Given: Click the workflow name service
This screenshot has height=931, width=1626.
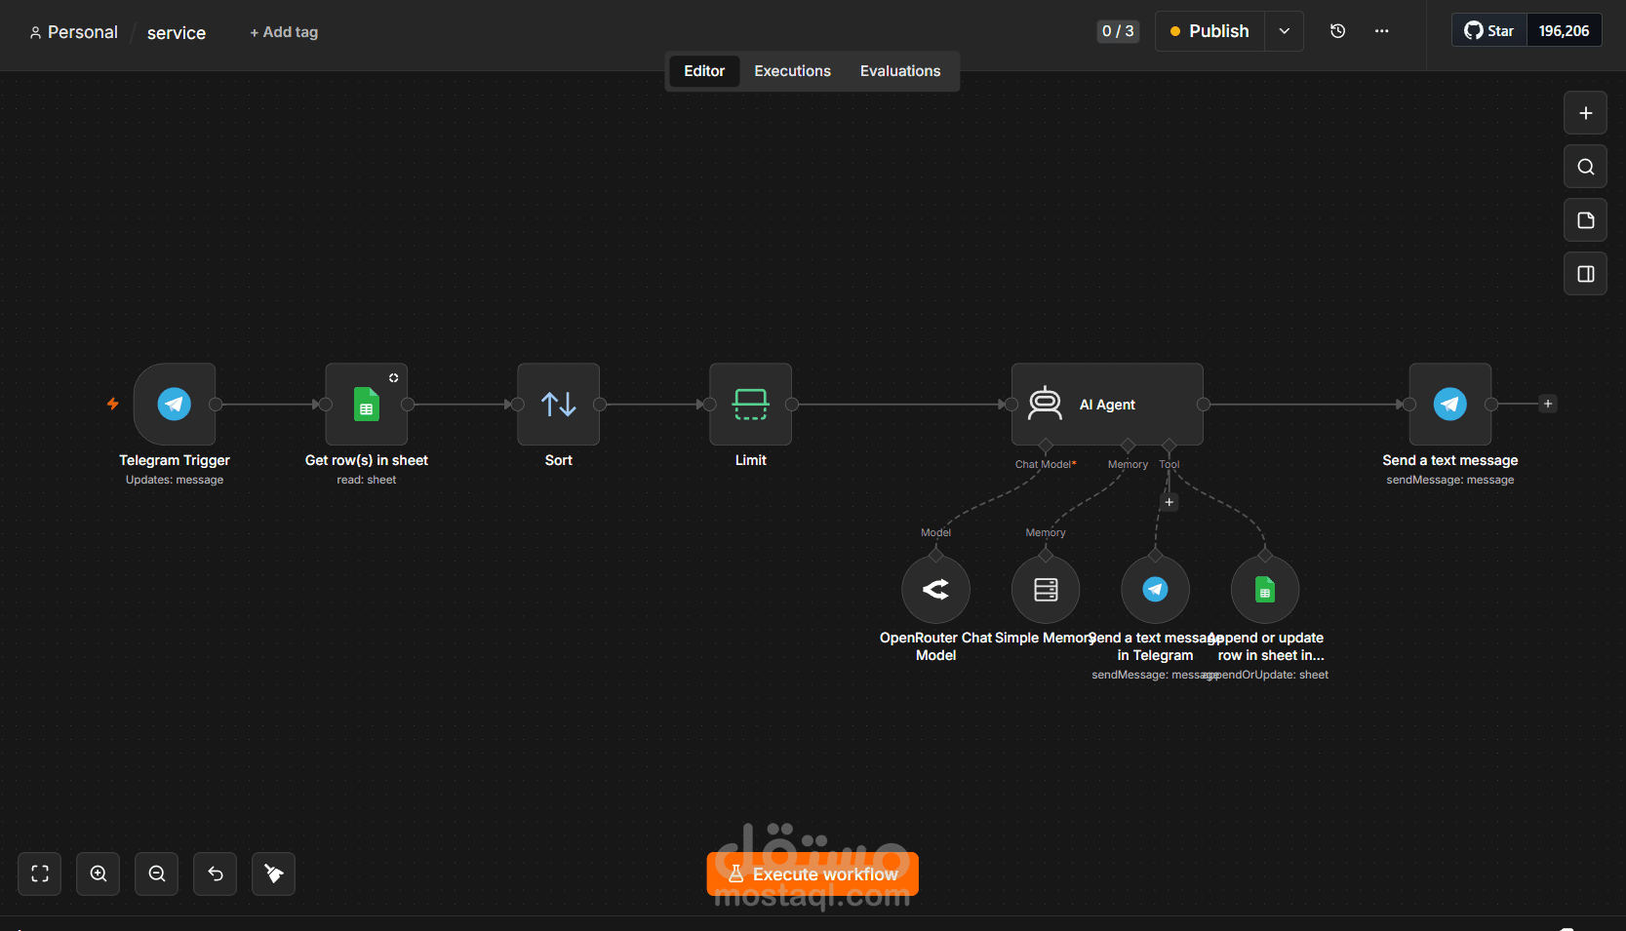Looking at the screenshot, I should click(177, 33).
